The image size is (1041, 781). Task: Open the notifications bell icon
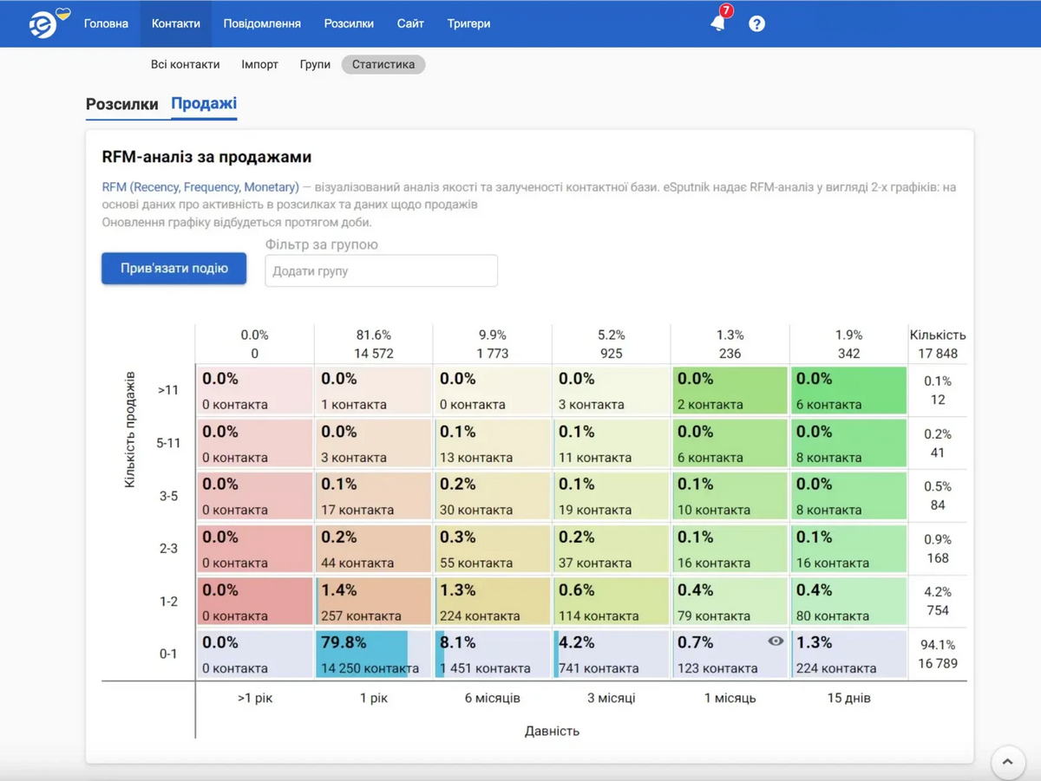pyautogui.click(x=717, y=23)
